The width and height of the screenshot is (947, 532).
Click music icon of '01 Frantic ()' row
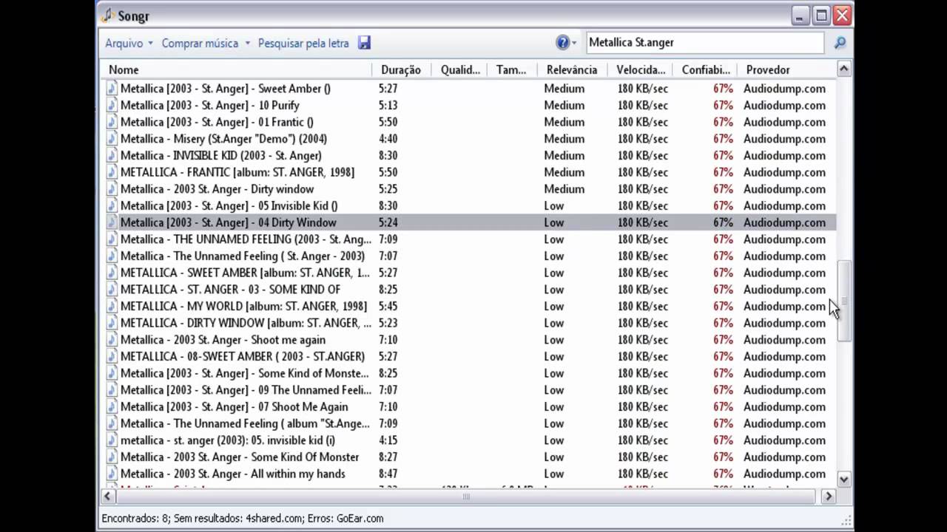(x=112, y=122)
